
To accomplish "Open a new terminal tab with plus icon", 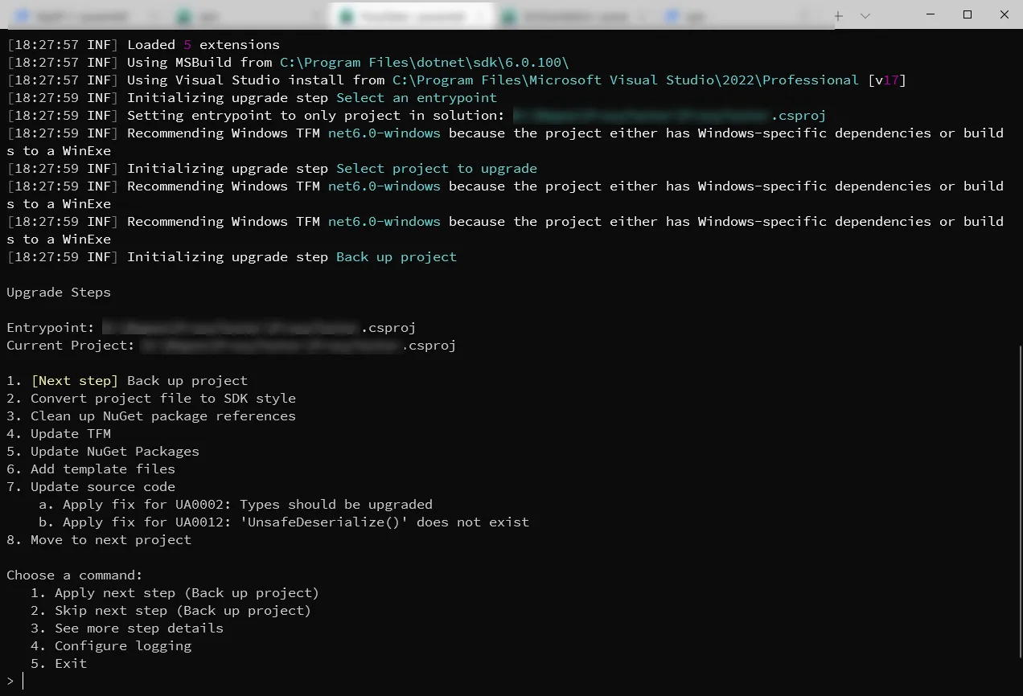I will (838, 15).
